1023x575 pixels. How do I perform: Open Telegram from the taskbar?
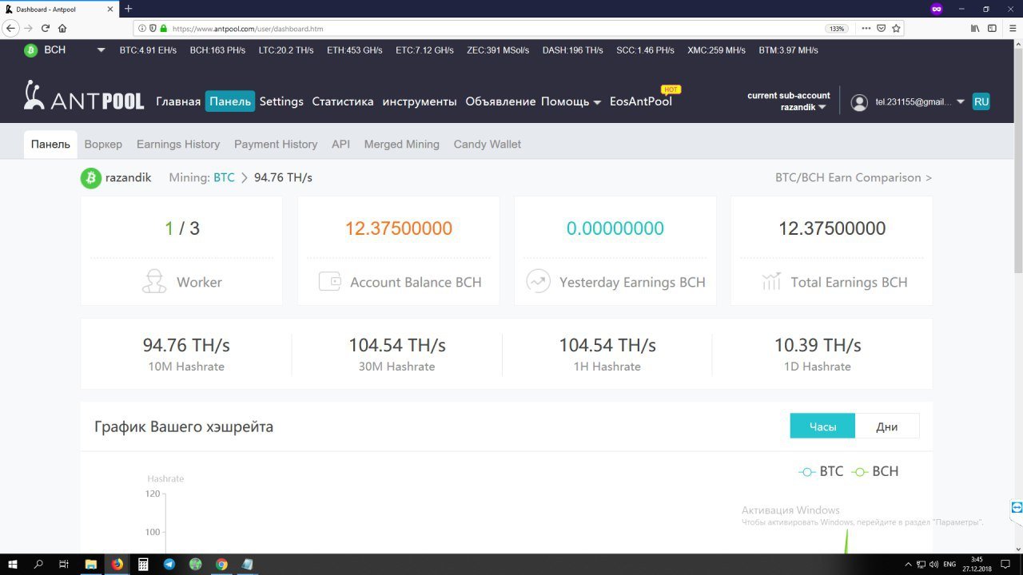pos(169,564)
